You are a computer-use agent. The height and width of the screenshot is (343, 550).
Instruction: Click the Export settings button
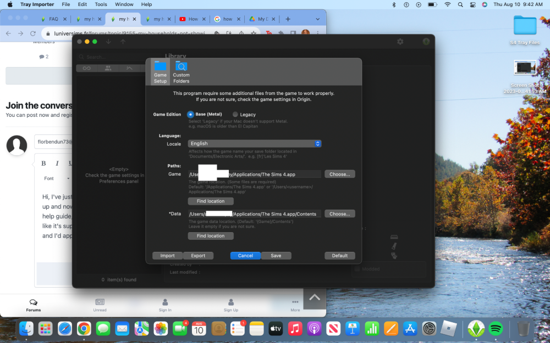click(198, 256)
